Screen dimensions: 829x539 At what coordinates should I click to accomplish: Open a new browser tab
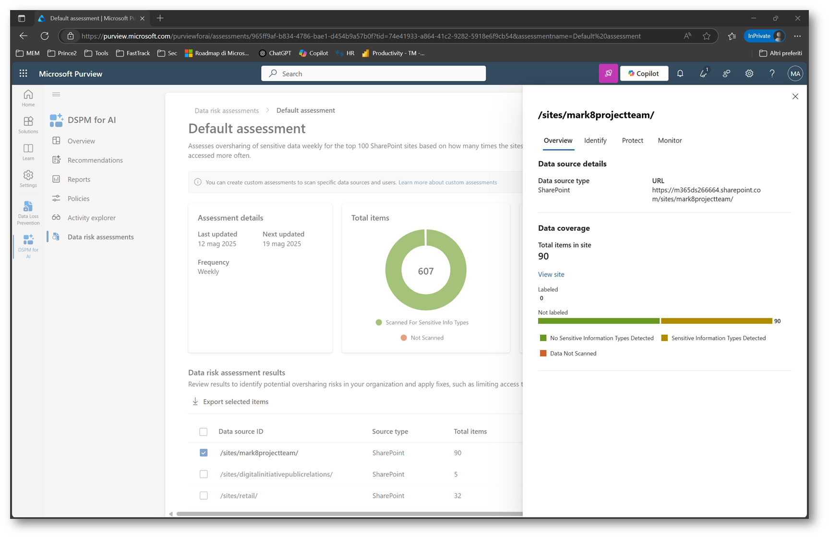tap(160, 18)
